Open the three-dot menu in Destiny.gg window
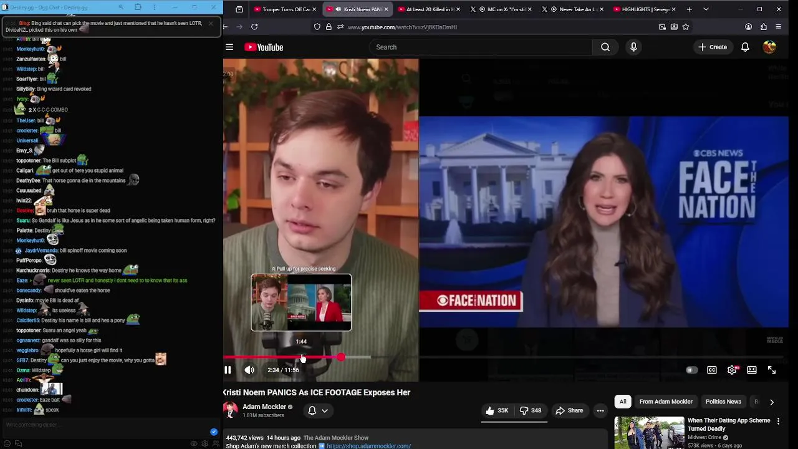This screenshot has width=798, height=449. point(155,7)
